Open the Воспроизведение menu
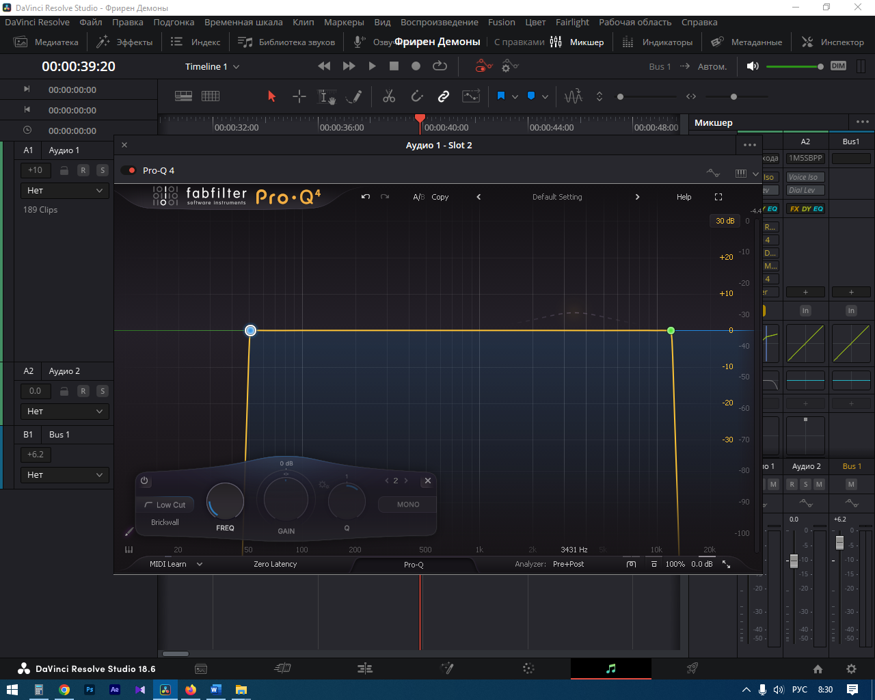This screenshot has width=875, height=700. click(x=439, y=22)
